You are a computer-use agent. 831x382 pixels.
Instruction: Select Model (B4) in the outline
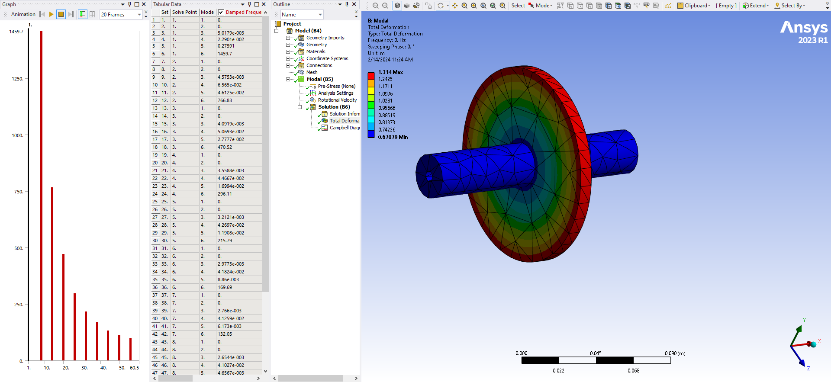point(308,31)
